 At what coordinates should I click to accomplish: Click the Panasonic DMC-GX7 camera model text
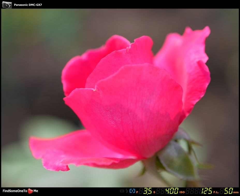click(28, 5)
